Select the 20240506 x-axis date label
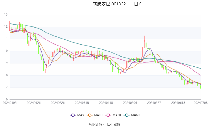Image resolution: width=209 pixels, height=127 pixels. [130, 103]
